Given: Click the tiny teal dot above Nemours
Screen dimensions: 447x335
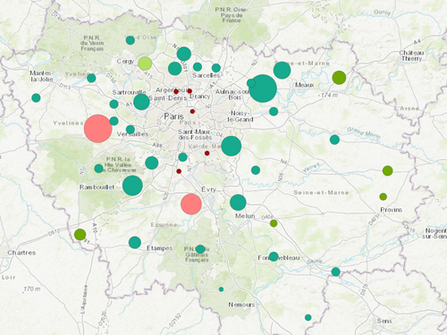Looking at the screenshot, I should [x=221, y=289].
